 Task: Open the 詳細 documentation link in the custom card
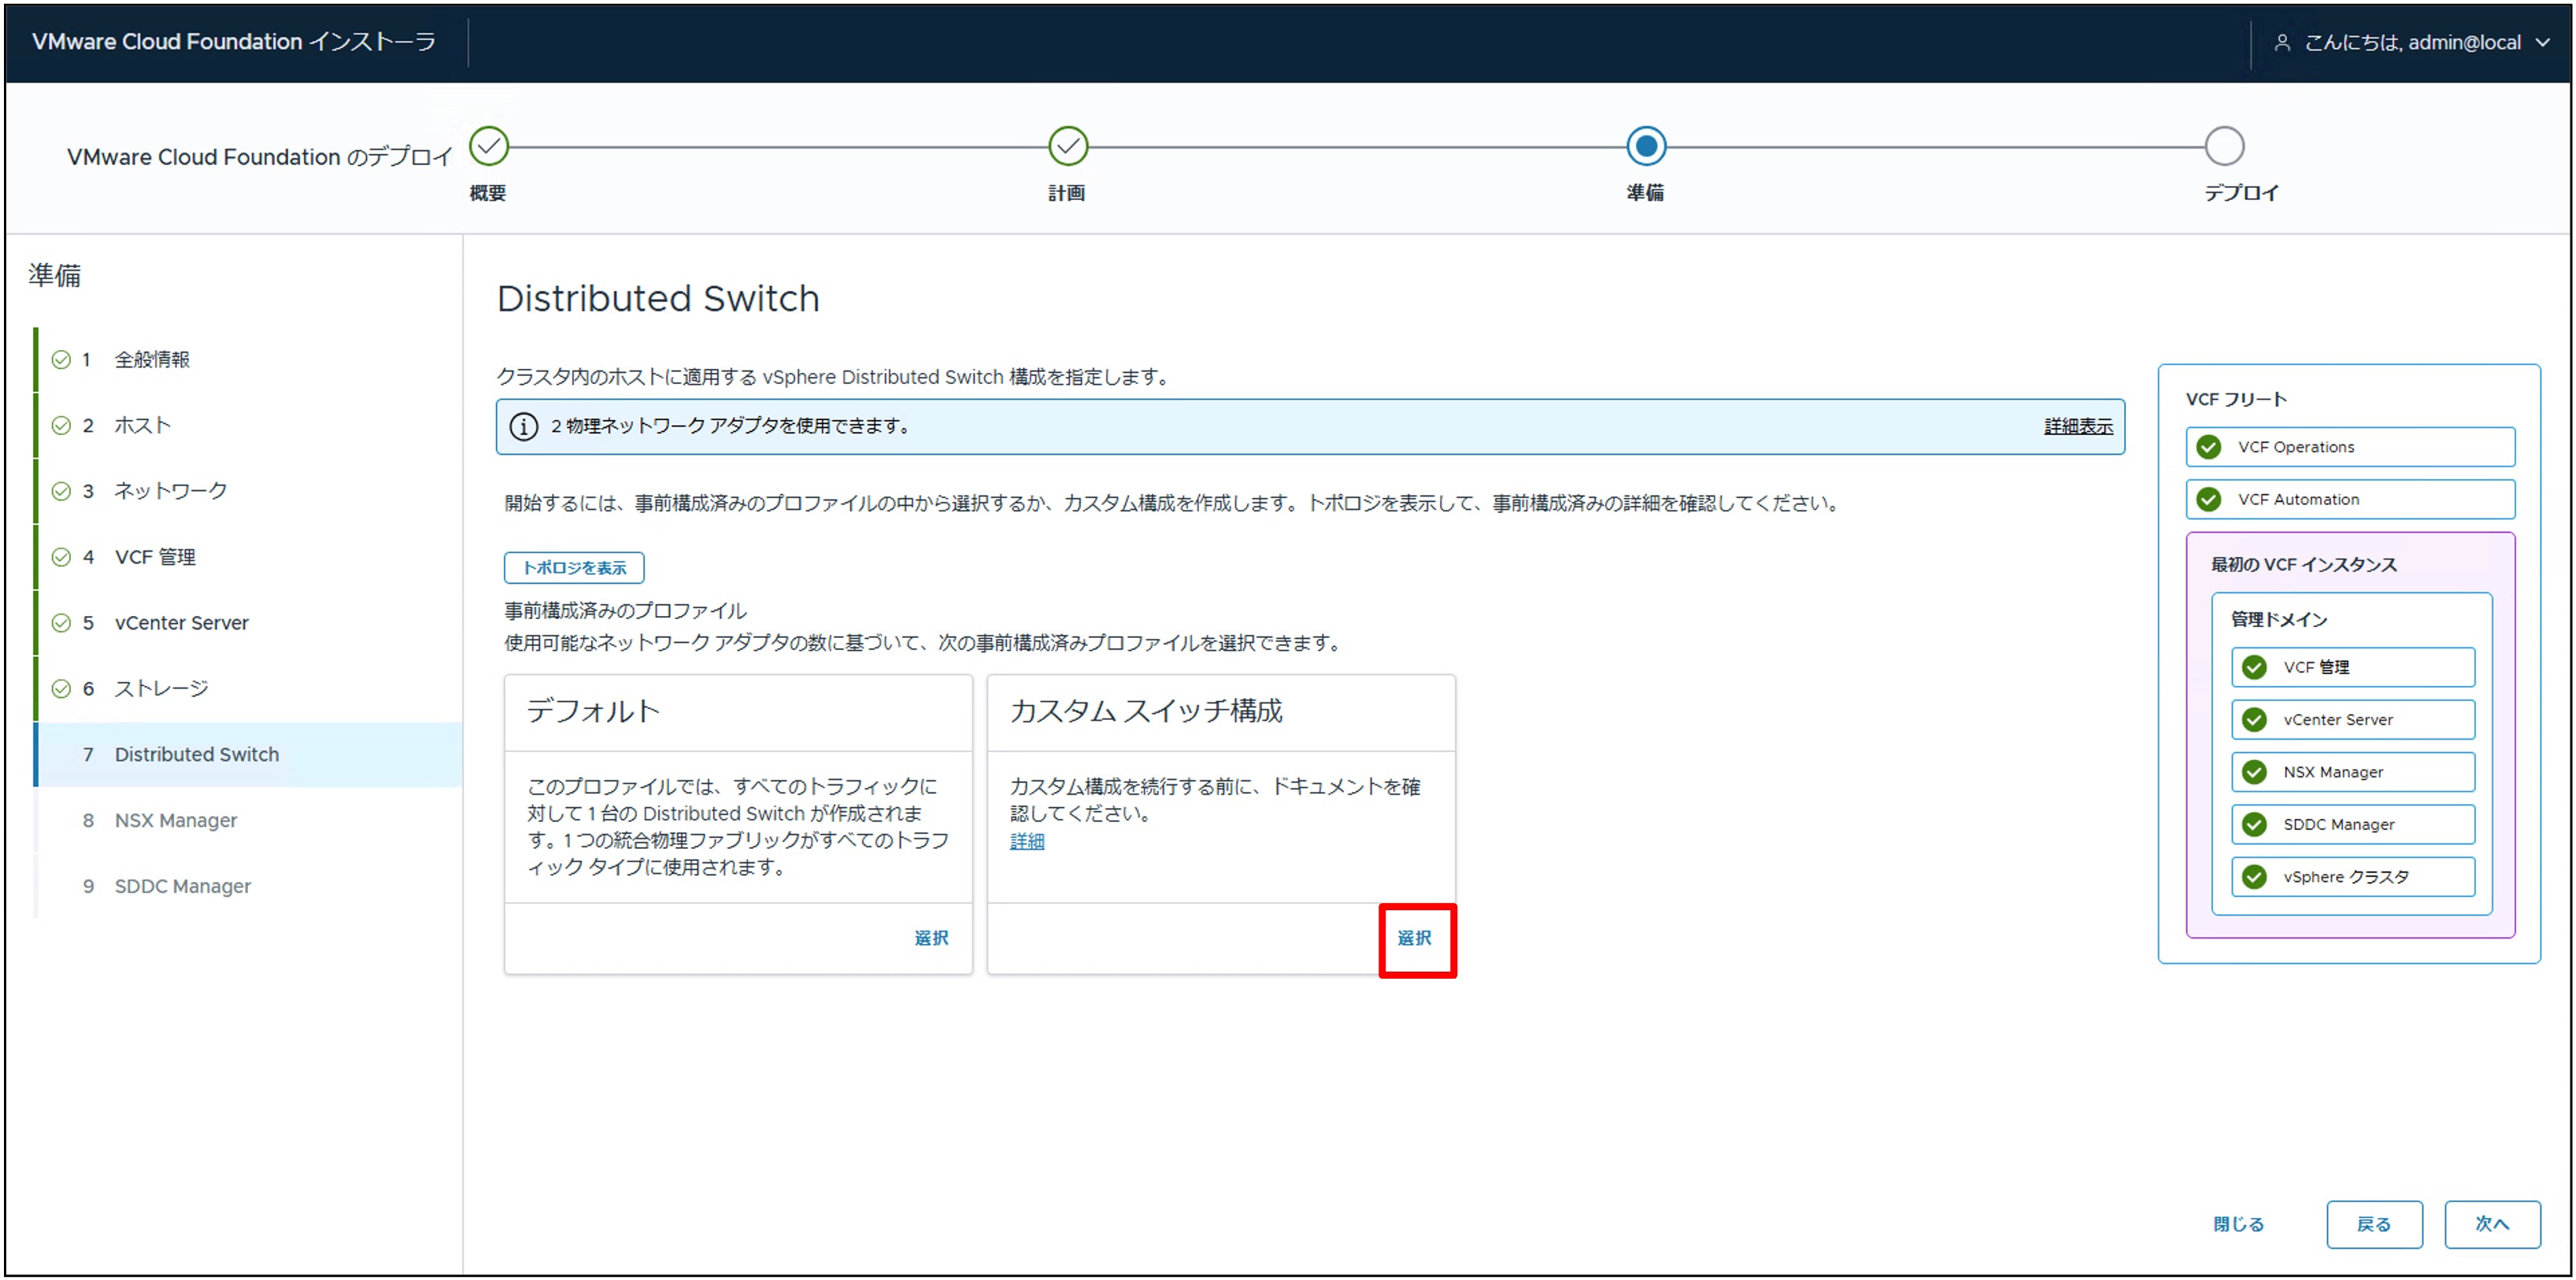[1027, 841]
